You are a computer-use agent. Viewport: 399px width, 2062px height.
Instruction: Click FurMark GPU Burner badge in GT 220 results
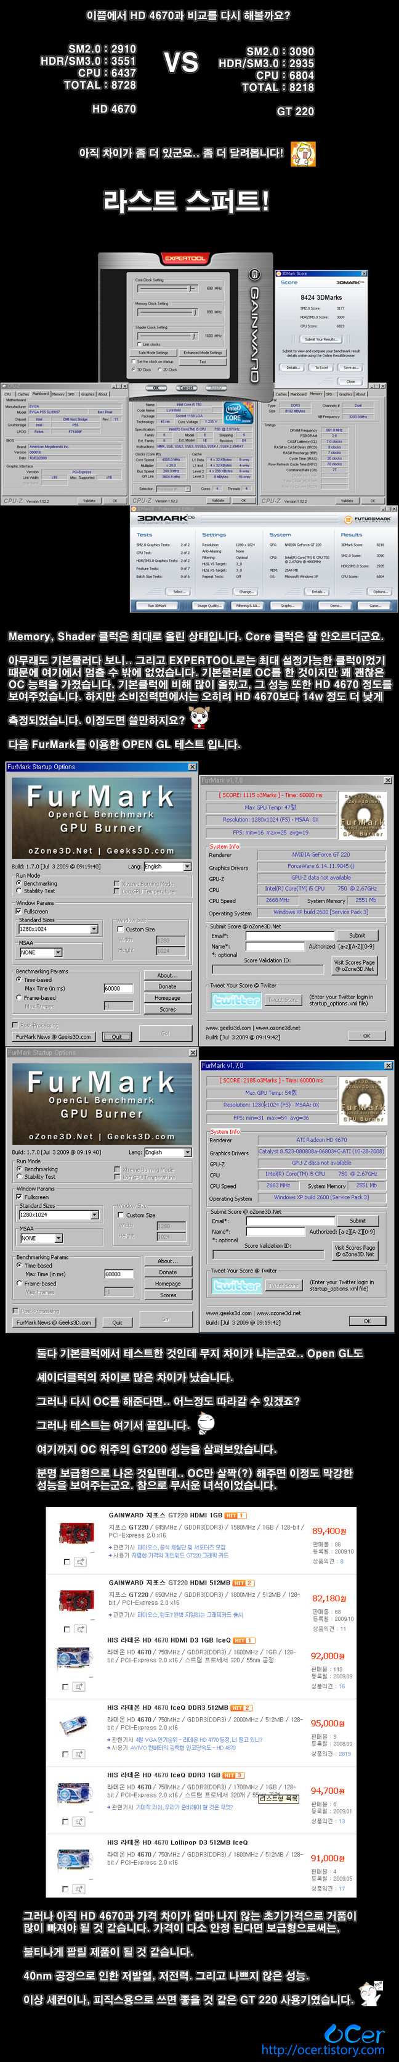tap(363, 815)
